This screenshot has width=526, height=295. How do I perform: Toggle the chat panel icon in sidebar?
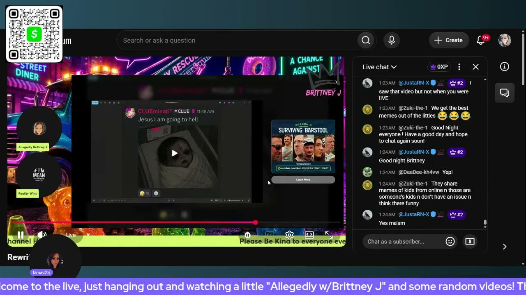[x=505, y=93]
